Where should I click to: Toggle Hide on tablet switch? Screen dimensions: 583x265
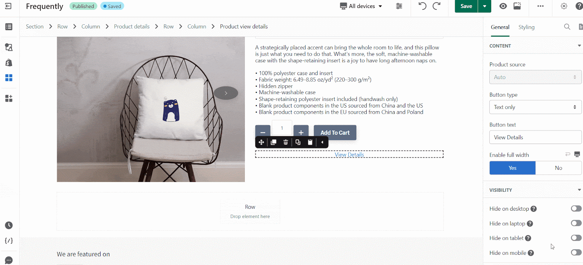click(x=576, y=238)
